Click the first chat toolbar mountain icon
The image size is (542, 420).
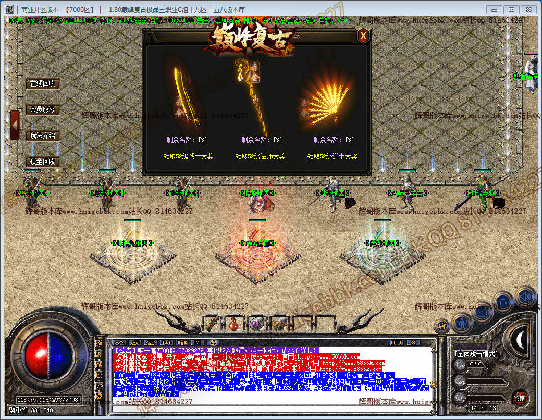[119, 342]
